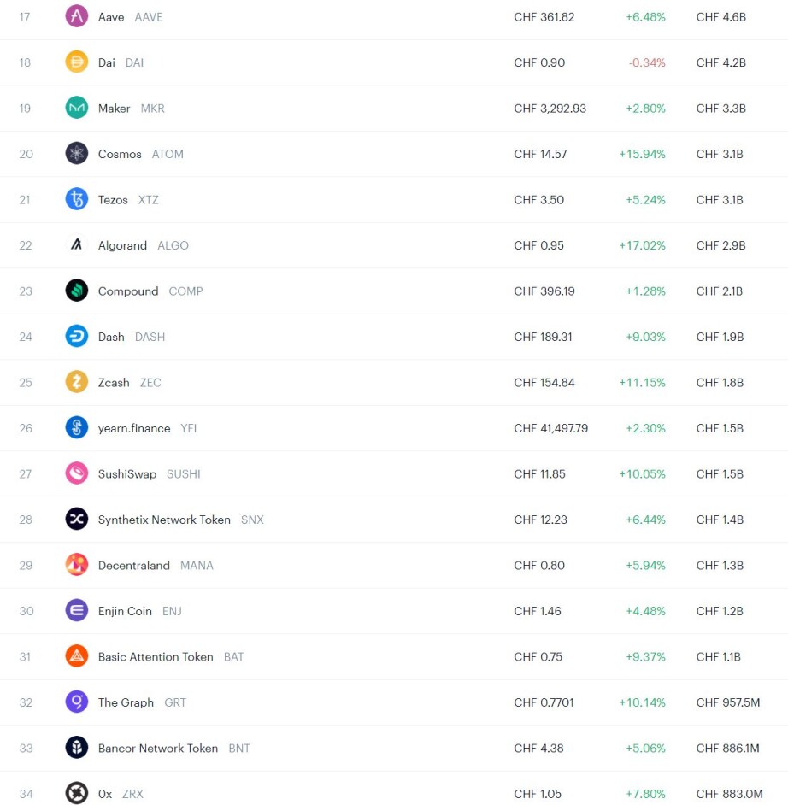Click Enjin Coin name
The height and width of the screenshot is (805, 788).
pos(125,611)
